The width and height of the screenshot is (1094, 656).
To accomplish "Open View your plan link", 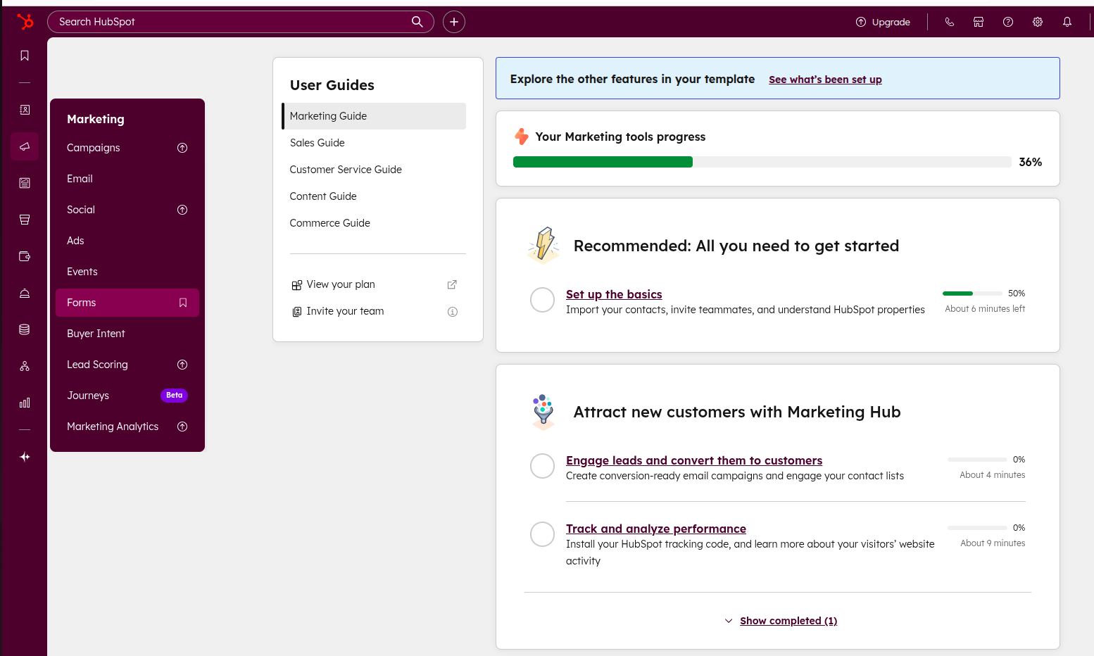I will coord(341,284).
